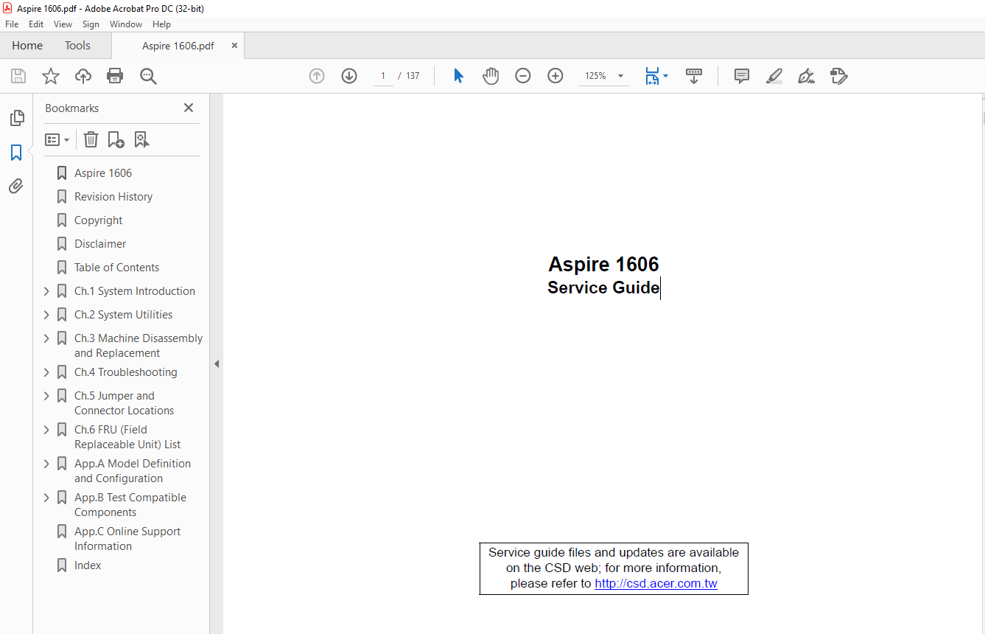Zoom in with plus icon
The image size is (985, 634).
tap(555, 76)
